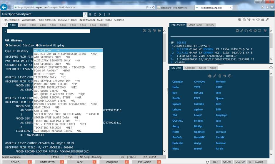
Task: Add a new link with plus icon
Action: pyautogui.click(x=210, y=76)
